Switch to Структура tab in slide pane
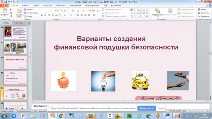212x119 pixels. (19, 23)
